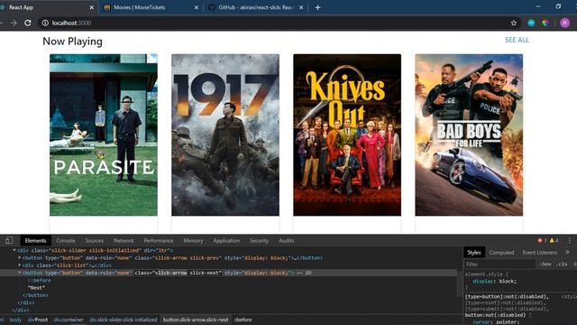Click the red error count indicator
This screenshot has width=577, height=325.
click(x=542, y=241)
